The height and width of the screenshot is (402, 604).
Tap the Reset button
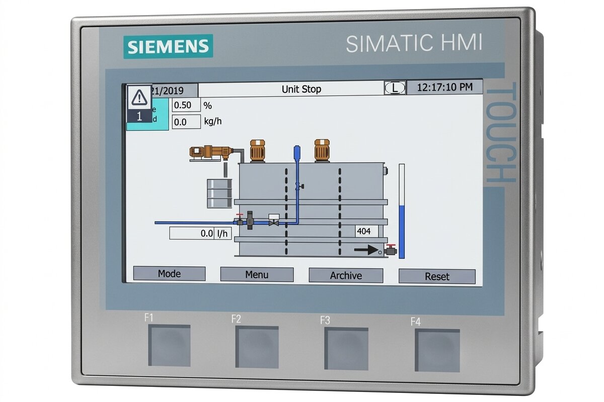coord(437,276)
